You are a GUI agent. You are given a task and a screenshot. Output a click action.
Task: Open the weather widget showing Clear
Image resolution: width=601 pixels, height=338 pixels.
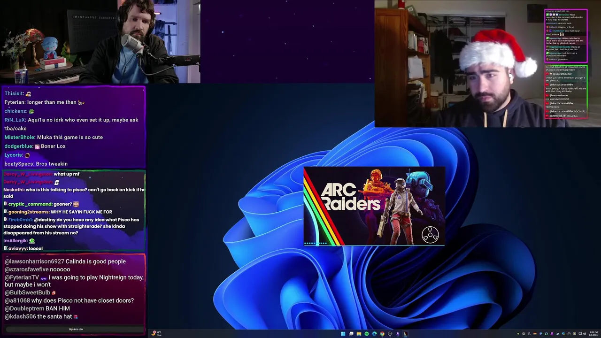(157, 334)
